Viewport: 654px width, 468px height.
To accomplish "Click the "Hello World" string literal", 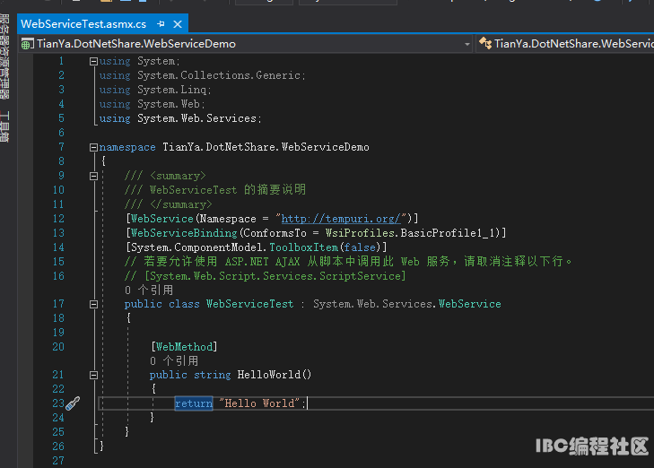I will pyautogui.click(x=259, y=403).
